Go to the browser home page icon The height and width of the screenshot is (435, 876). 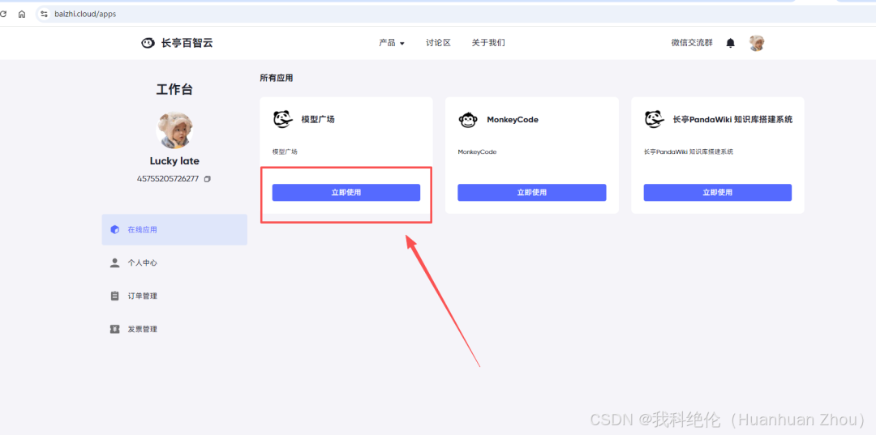tap(22, 14)
